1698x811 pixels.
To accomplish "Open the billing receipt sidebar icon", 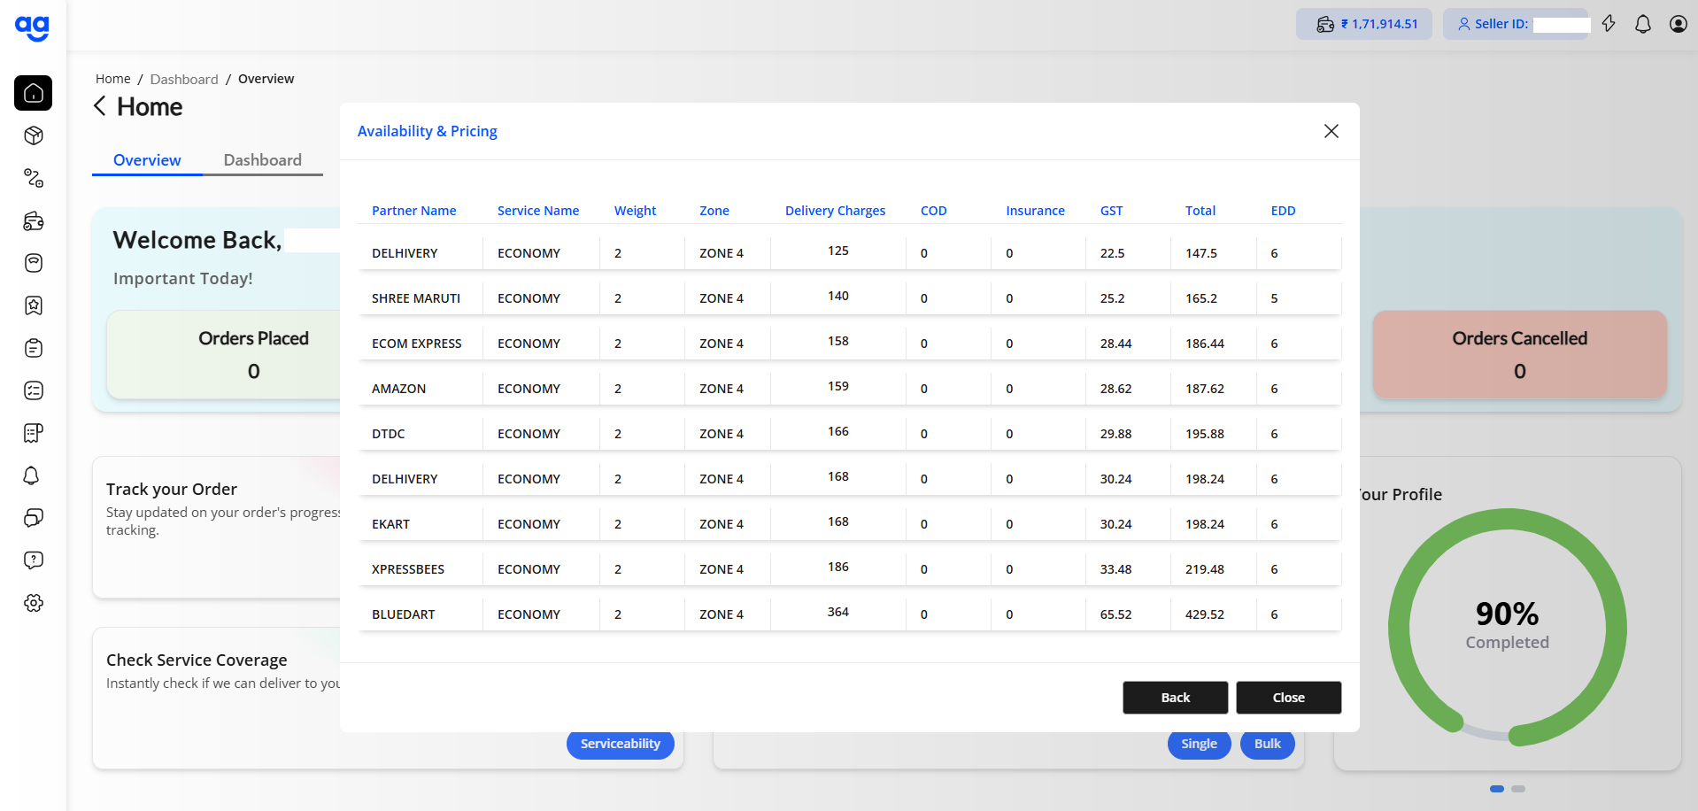I will (x=34, y=433).
